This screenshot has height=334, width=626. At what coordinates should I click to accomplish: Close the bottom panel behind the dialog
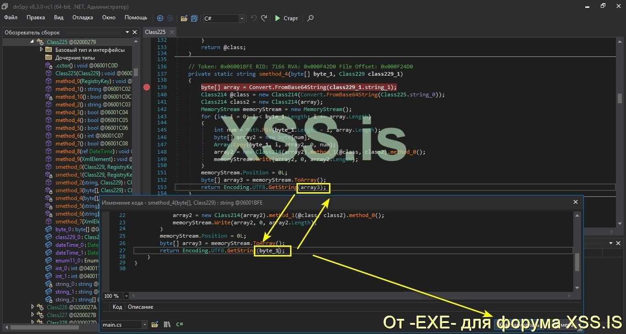619,244
